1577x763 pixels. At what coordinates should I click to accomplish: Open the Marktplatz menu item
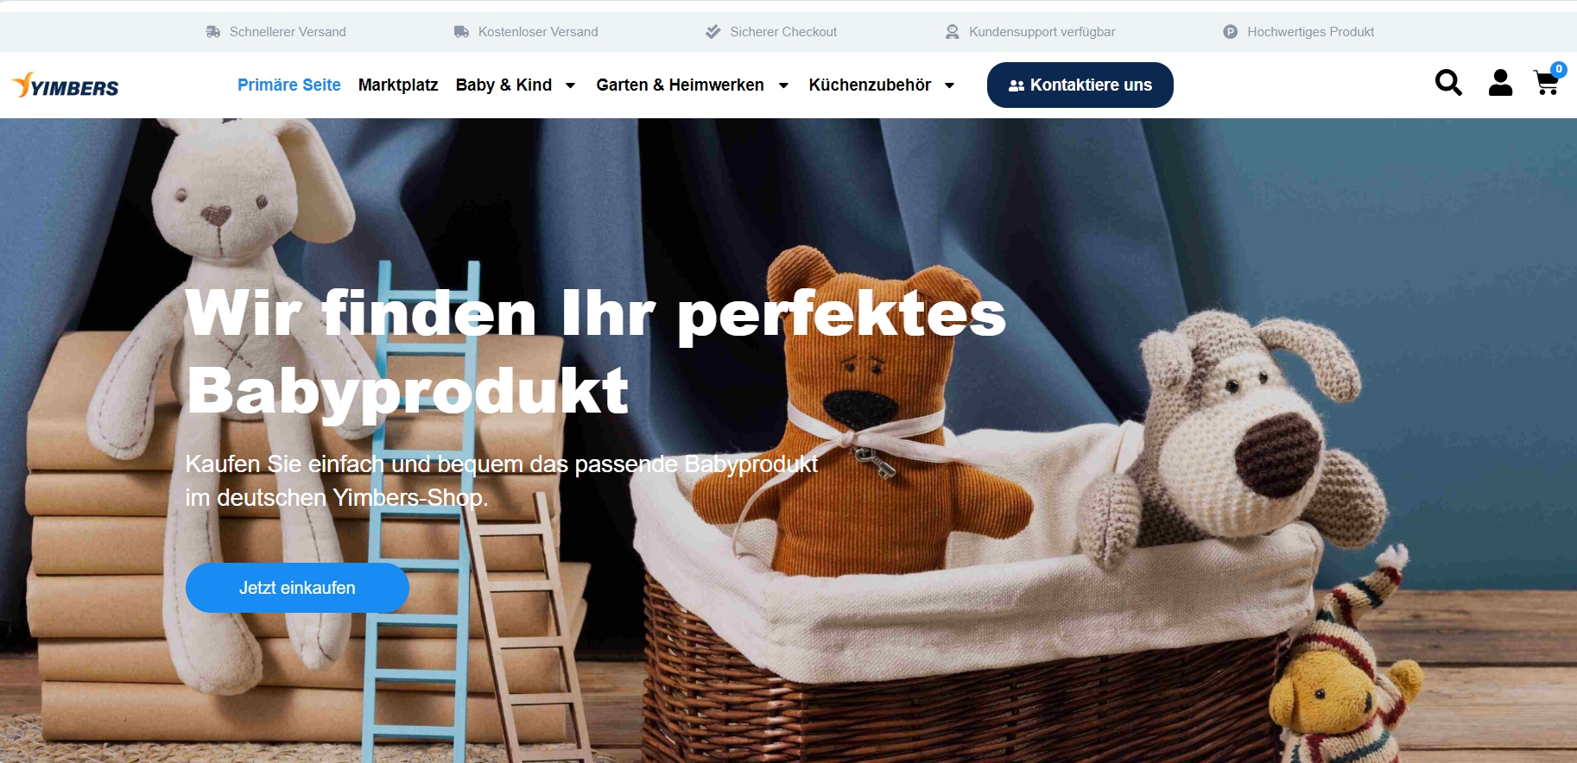(x=398, y=85)
